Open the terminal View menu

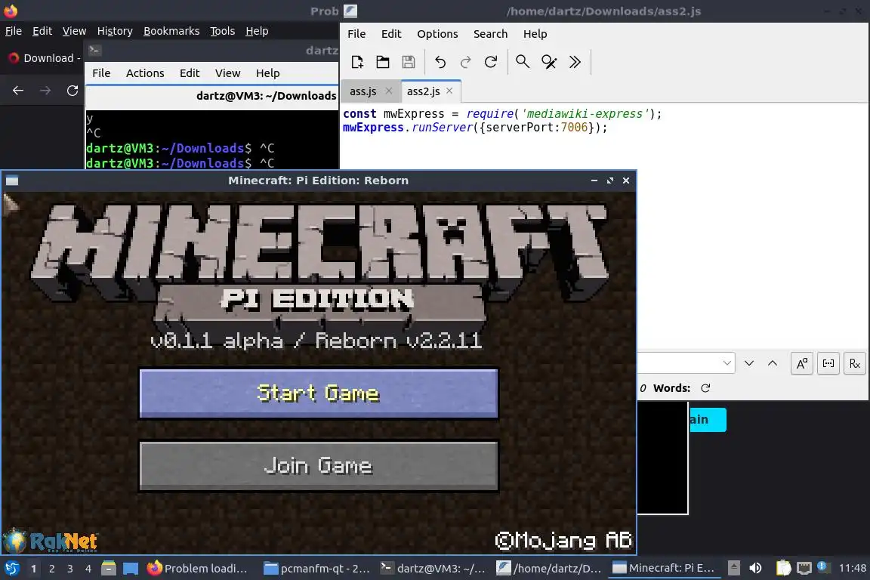point(227,73)
